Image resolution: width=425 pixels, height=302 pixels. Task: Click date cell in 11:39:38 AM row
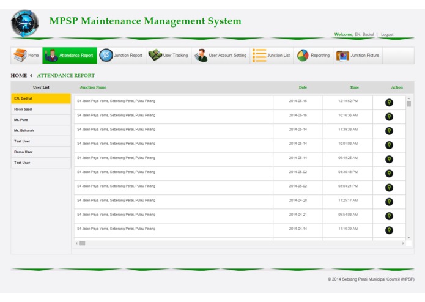(298, 130)
